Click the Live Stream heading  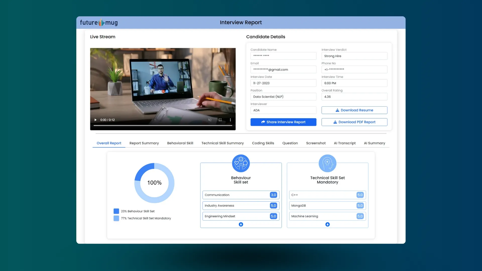coord(103,37)
